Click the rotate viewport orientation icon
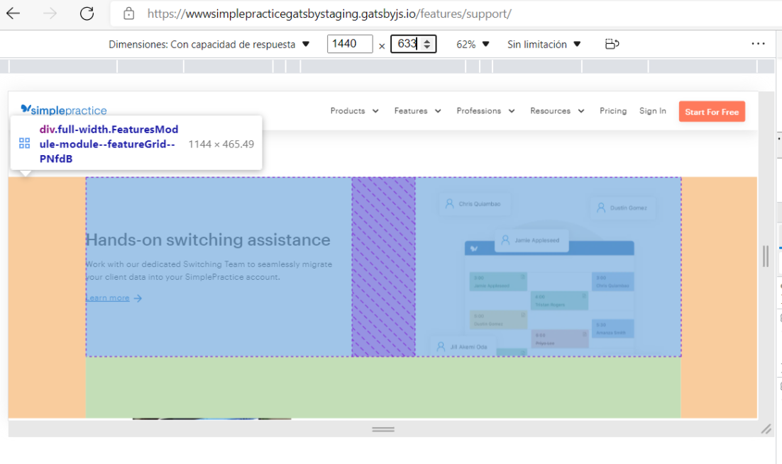782x464 pixels. click(612, 43)
